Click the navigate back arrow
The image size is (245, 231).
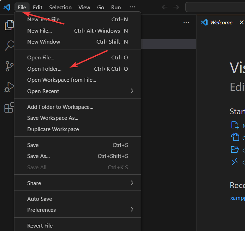tap(165, 7)
